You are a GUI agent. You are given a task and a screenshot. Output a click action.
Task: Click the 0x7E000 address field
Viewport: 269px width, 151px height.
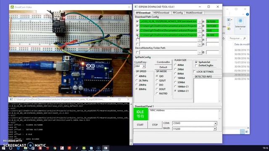click(x=212, y=21)
